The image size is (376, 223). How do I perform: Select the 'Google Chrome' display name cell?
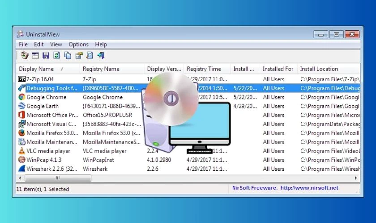tap(46, 97)
